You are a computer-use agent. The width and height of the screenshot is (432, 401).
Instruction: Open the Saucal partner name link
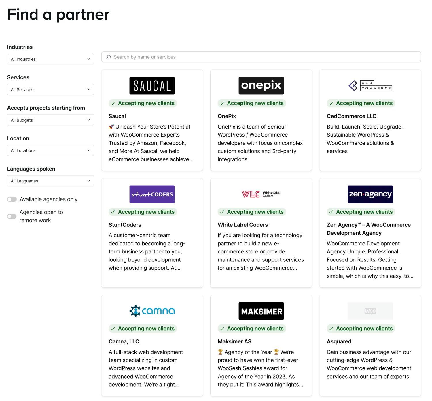(117, 116)
